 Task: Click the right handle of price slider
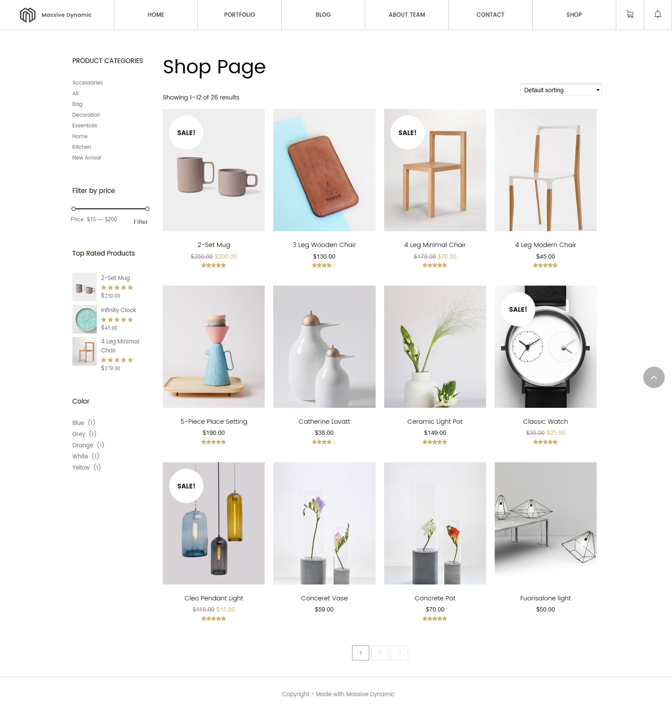coord(147,209)
